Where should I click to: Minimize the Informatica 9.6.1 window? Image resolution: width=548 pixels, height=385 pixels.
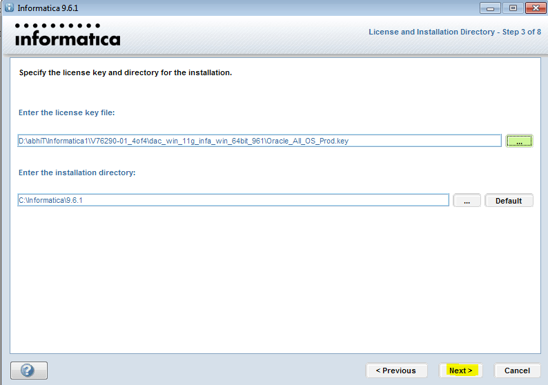click(x=490, y=8)
